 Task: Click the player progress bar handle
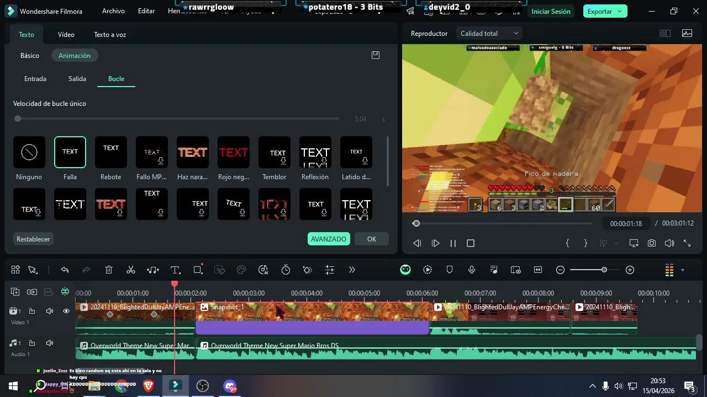click(x=416, y=223)
